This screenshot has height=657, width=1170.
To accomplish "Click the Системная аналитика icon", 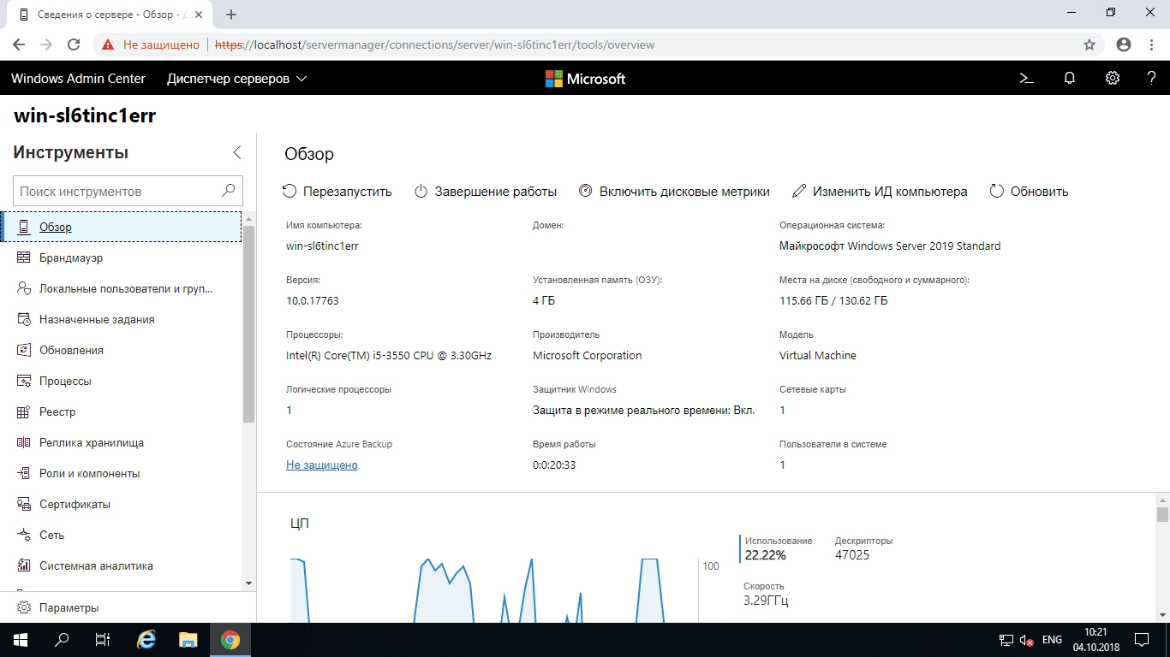I will [x=24, y=565].
